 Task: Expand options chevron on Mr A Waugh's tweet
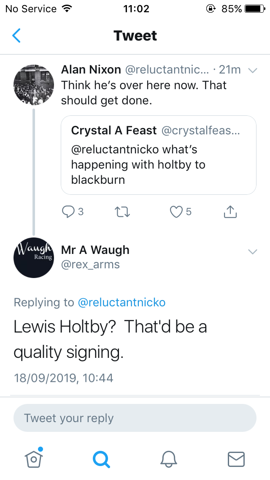(253, 252)
